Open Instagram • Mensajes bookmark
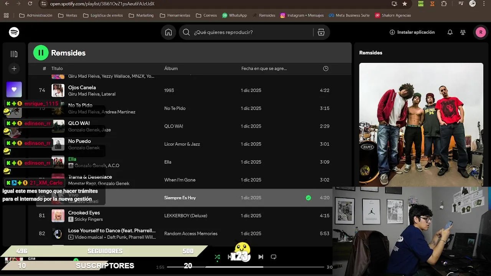491x276 pixels. pyautogui.click(x=302, y=15)
